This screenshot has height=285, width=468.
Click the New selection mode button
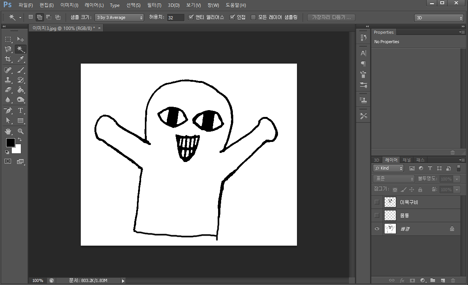(31, 17)
